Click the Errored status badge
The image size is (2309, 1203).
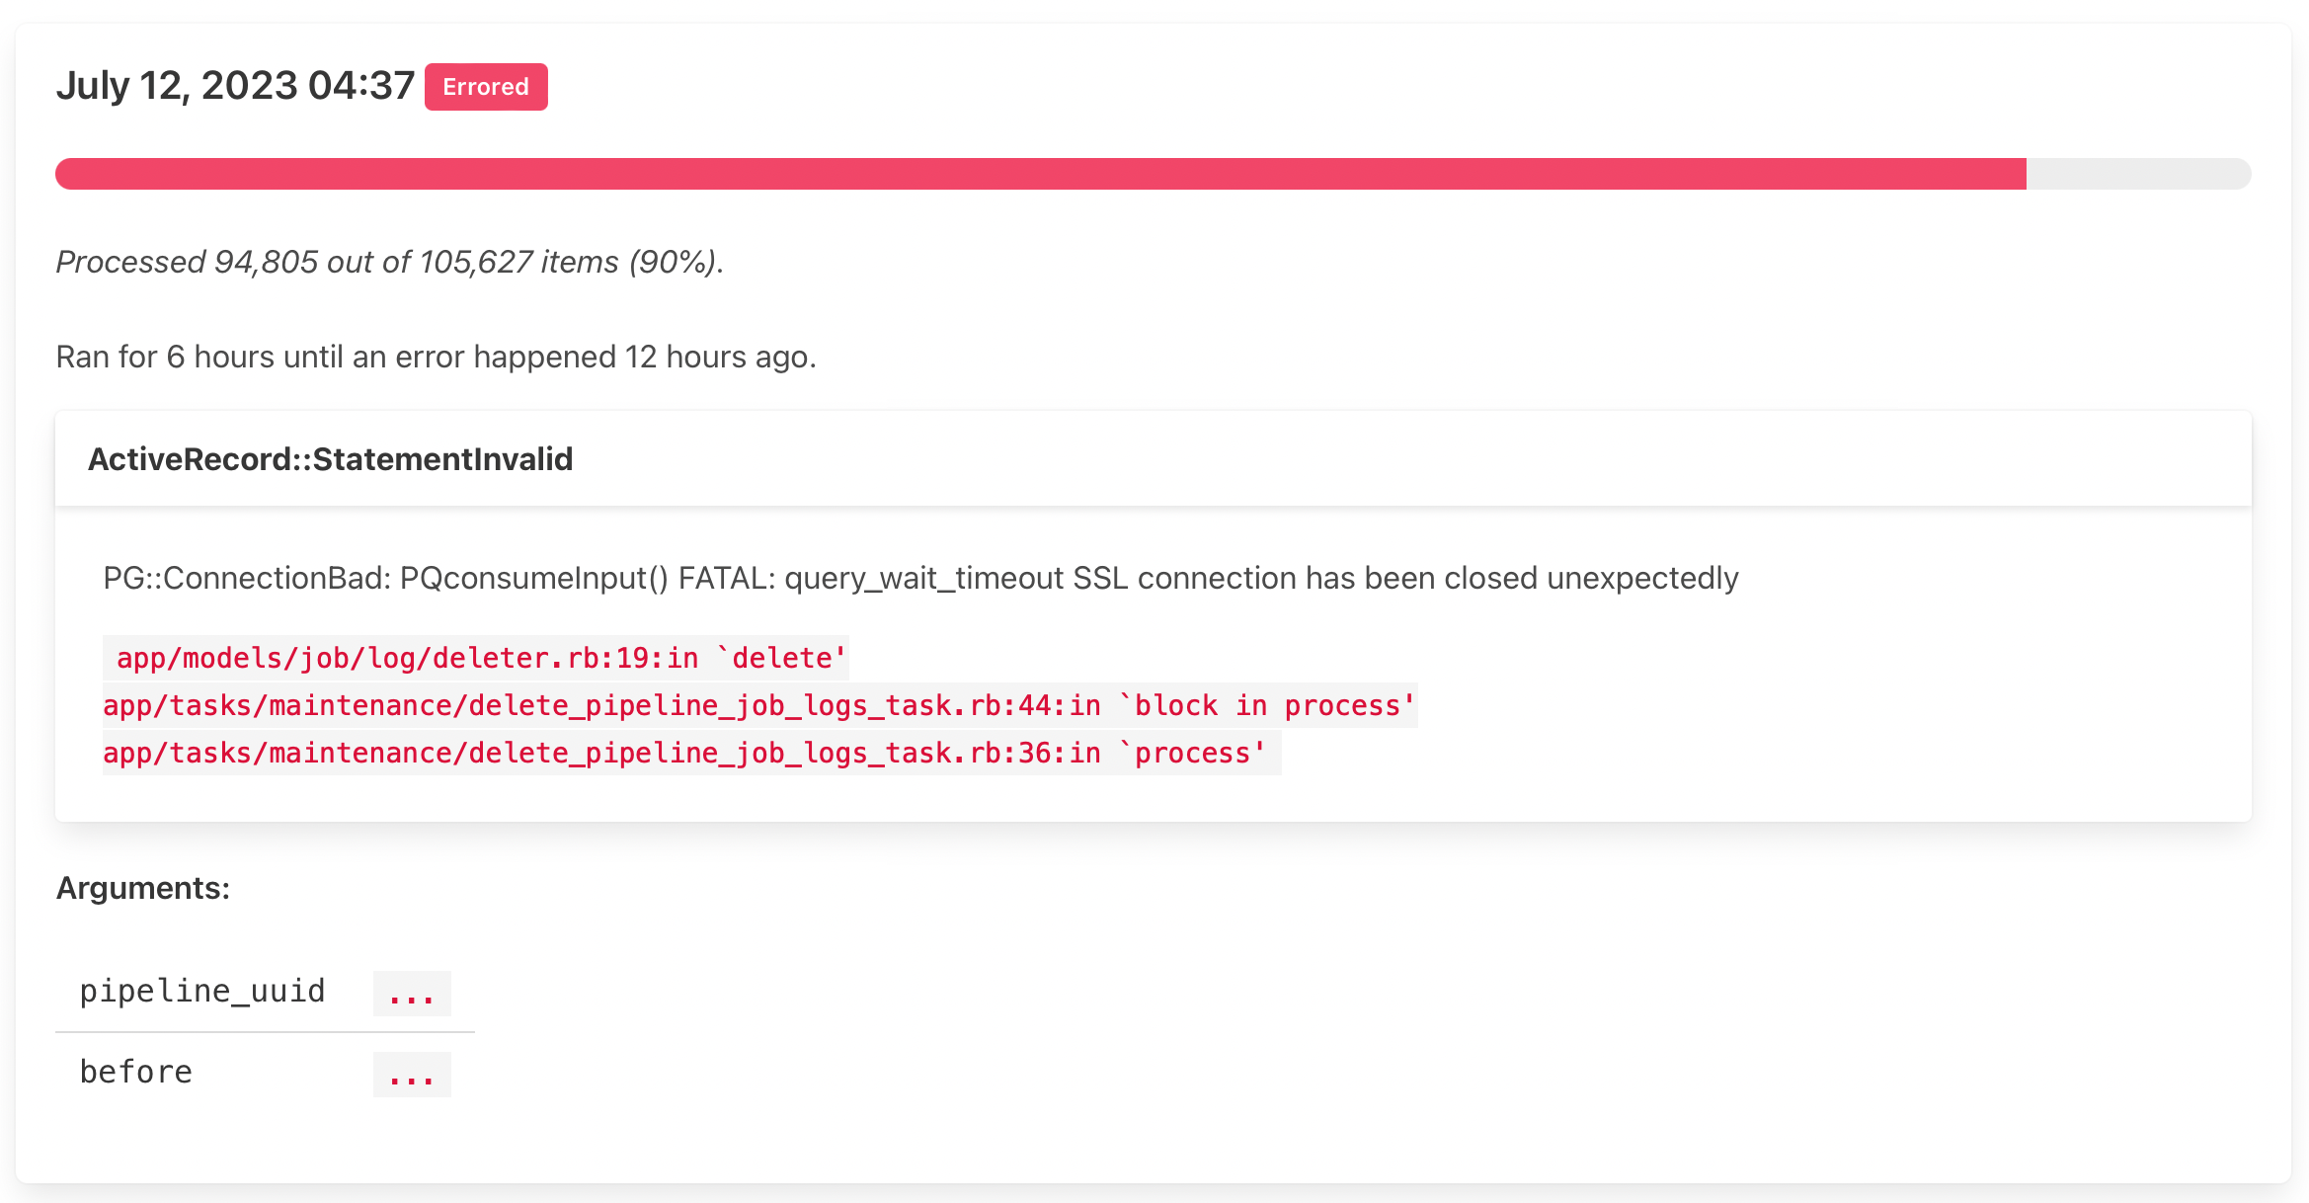[x=485, y=87]
